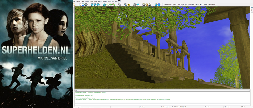Open the Web side tab on right edge

[x=252, y=10]
